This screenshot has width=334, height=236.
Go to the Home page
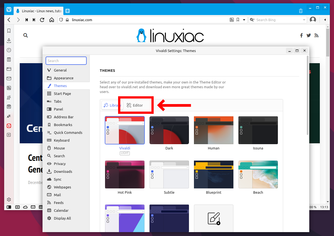pos(51,20)
